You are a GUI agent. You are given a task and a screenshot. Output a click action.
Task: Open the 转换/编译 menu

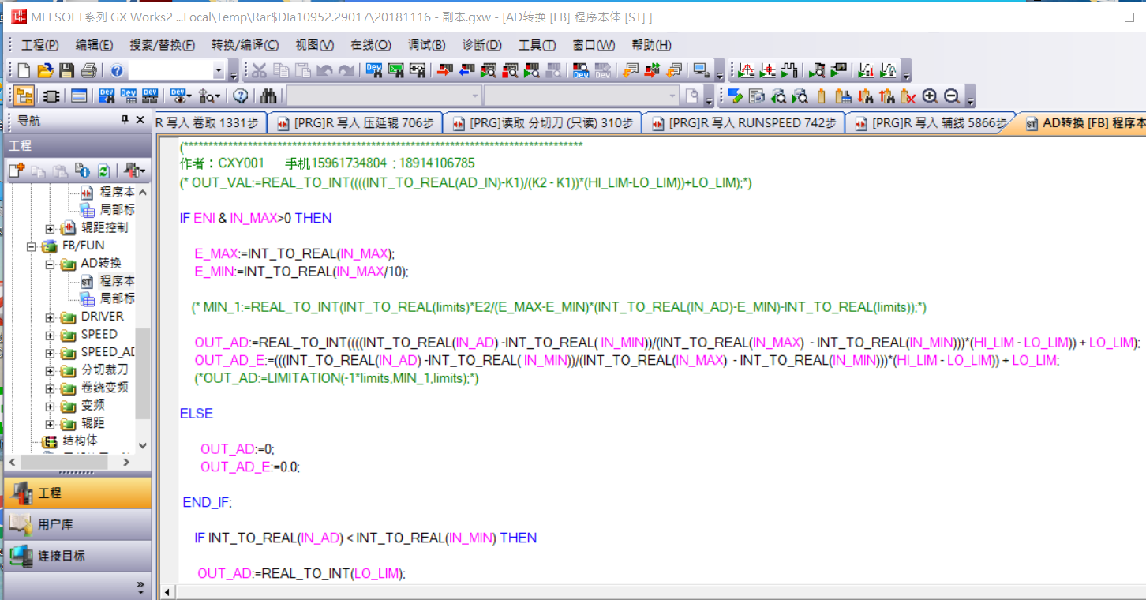coord(245,45)
